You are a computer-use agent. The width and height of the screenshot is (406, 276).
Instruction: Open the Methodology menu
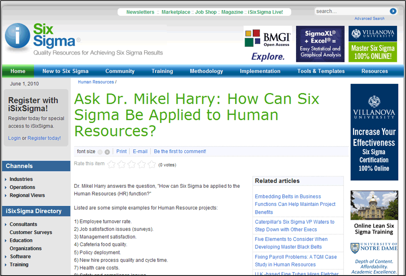coord(206,71)
